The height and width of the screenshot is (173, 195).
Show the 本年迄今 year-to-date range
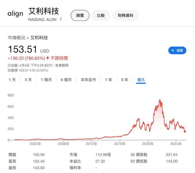tap(89, 80)
